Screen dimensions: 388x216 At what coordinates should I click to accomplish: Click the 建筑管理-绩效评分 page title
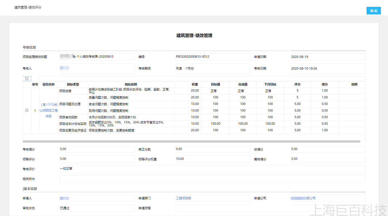[28, 7]
